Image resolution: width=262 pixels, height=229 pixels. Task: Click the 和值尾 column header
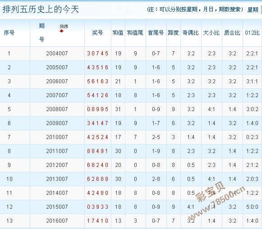click(135, 33)
